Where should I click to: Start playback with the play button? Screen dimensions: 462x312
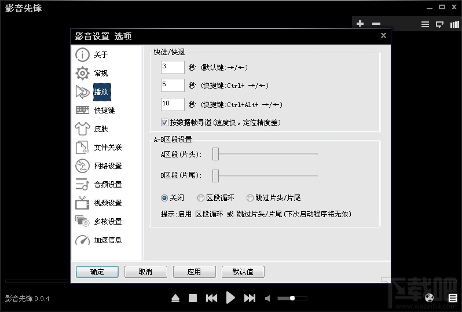(x=230, y=298)
